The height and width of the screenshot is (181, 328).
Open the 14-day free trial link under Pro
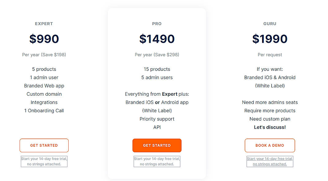pyautogui.click(x=157, y=161)
